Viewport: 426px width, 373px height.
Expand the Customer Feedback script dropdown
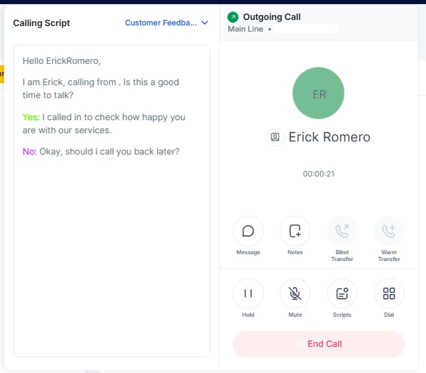point(166,23)
